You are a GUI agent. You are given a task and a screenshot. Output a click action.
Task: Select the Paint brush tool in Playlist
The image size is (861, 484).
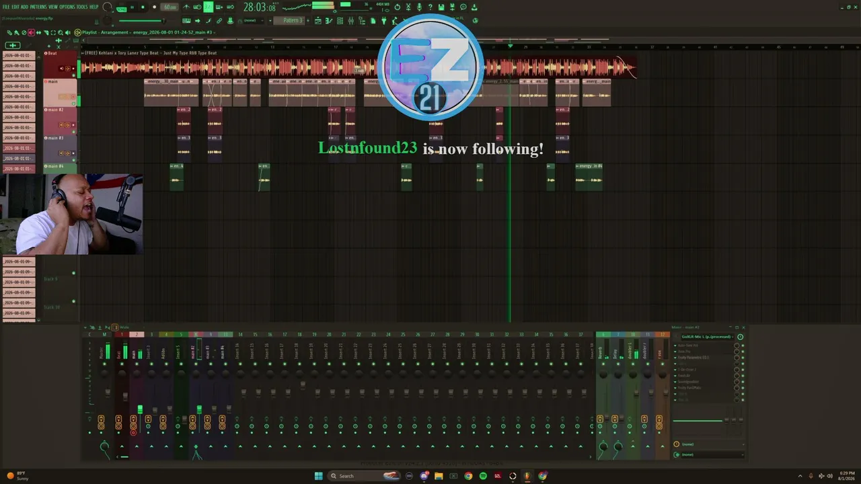[17, 32]
